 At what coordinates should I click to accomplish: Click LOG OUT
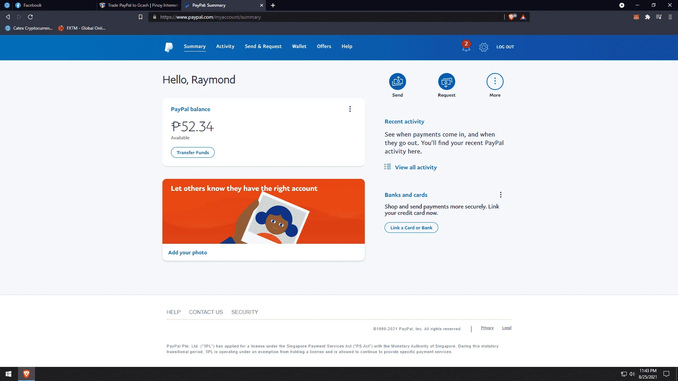505,47
